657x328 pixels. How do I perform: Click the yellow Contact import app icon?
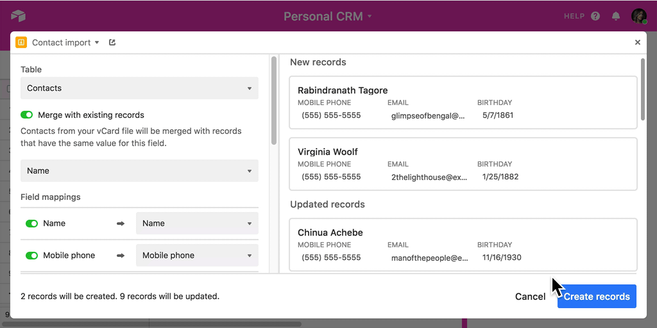click(21, 43)
